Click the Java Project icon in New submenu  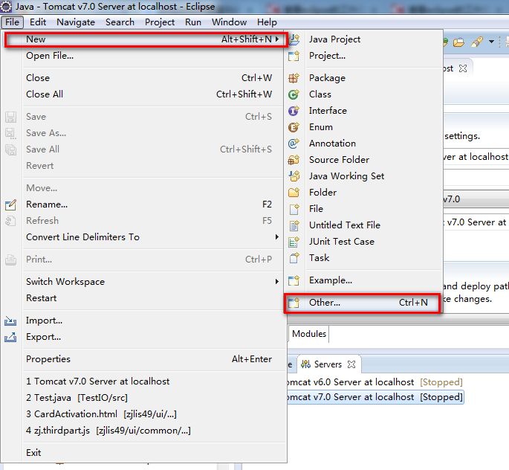pos(294,39)
